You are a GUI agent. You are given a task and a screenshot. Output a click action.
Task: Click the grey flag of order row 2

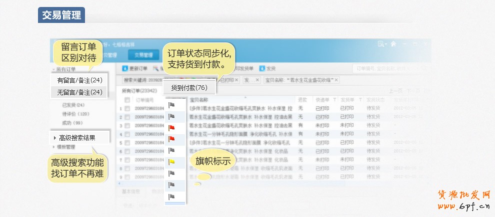171,117
